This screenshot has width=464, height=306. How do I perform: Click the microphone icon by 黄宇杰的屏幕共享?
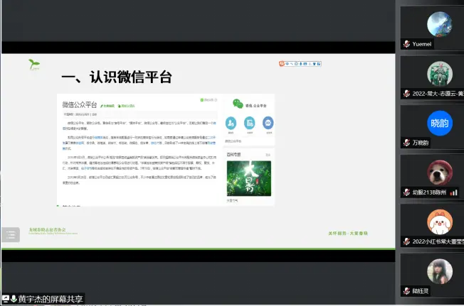coord(14,299)
